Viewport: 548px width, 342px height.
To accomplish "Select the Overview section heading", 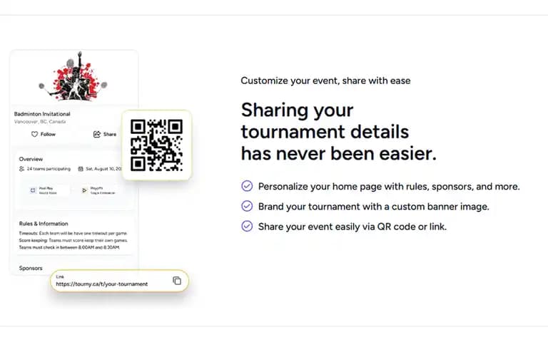I will point(31,159).
